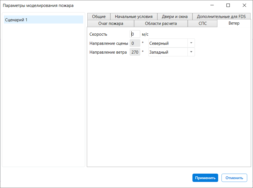
Task: Click the Отменить button
Action: (x=234, y=178)
